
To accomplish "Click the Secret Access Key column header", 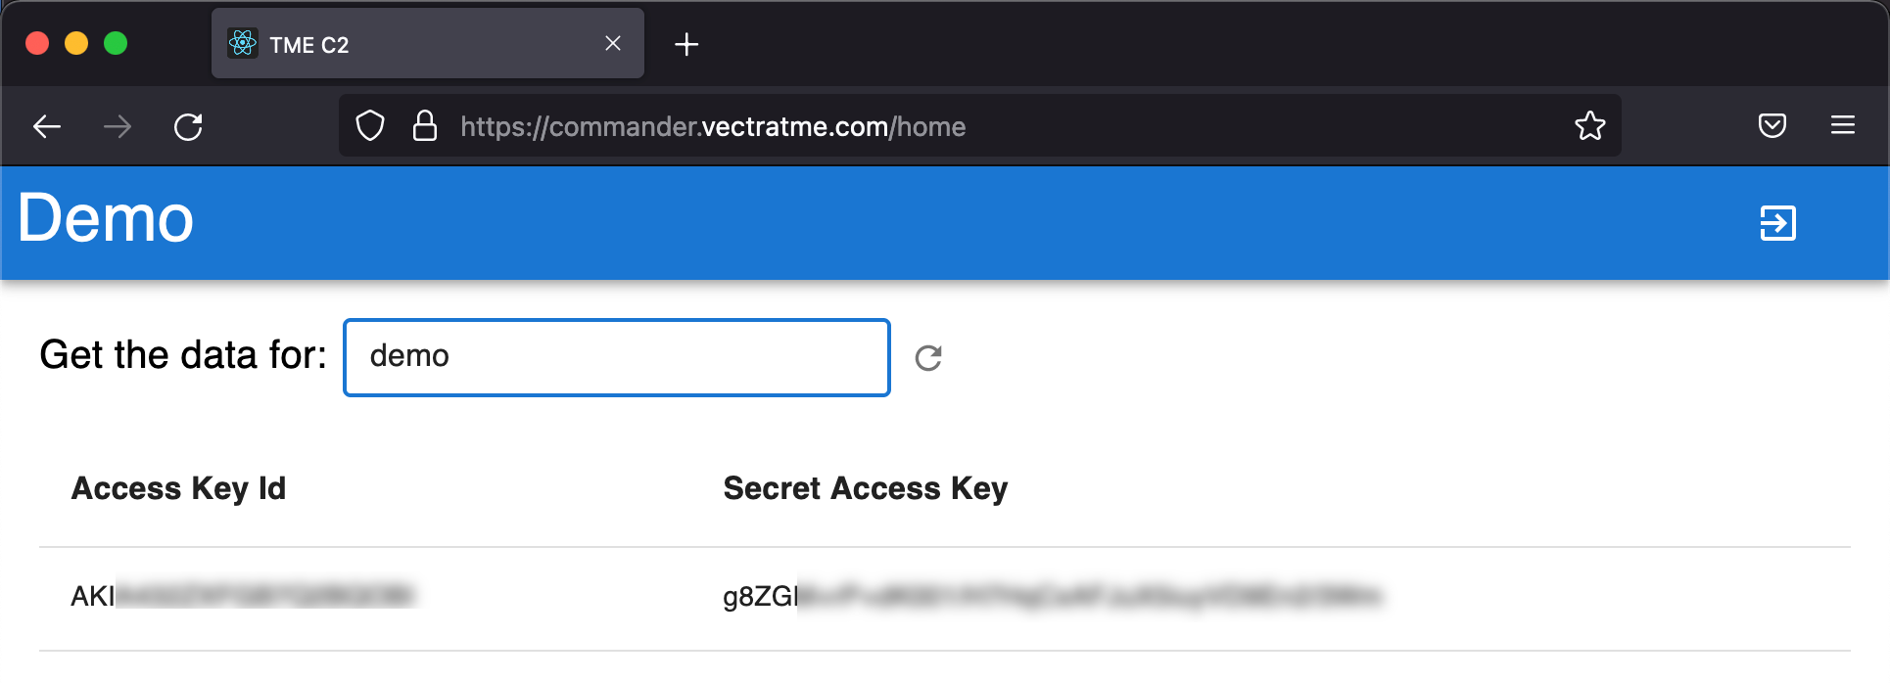I will pyautogui.click(x=865, y=488).
